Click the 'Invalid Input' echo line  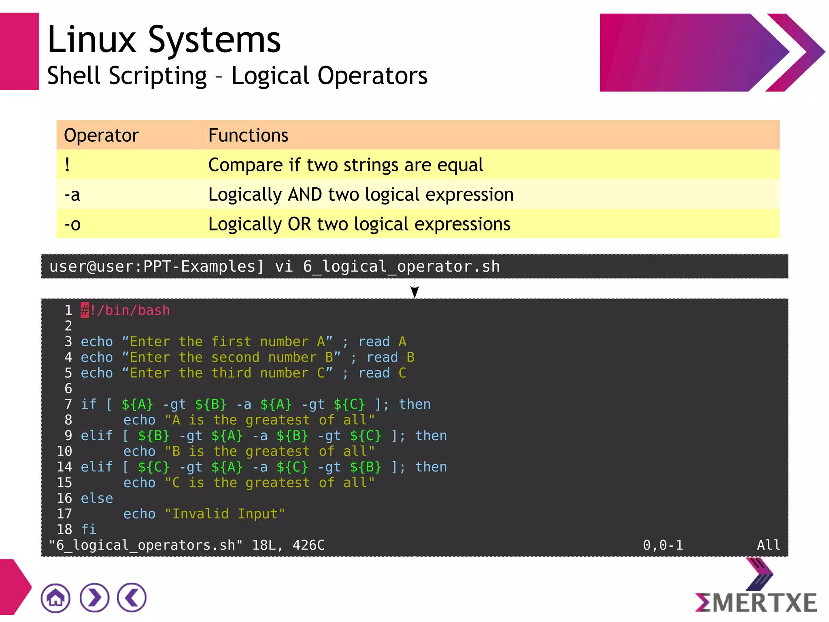(x=204, y=514)
